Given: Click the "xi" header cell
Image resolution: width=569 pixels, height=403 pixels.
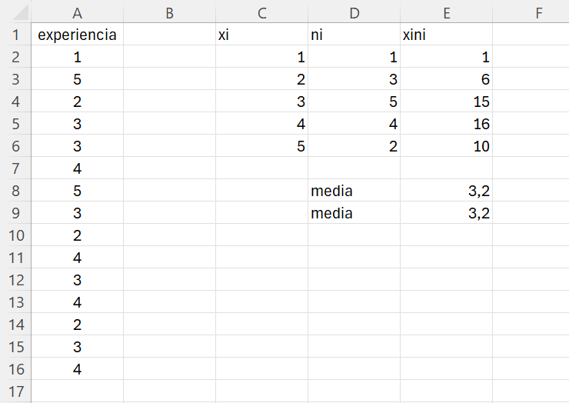Looking at the screenshot, I should pyautogui.click(x=261, y=35).
